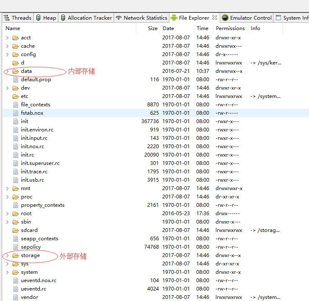The height and width of the screenshot is (301, 309).
Task: Sort by the Time column header
Action: point(204,28)
